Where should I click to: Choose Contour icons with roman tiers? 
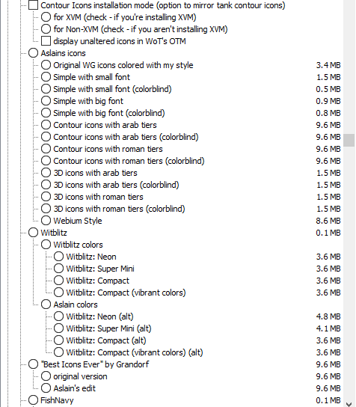46,148
